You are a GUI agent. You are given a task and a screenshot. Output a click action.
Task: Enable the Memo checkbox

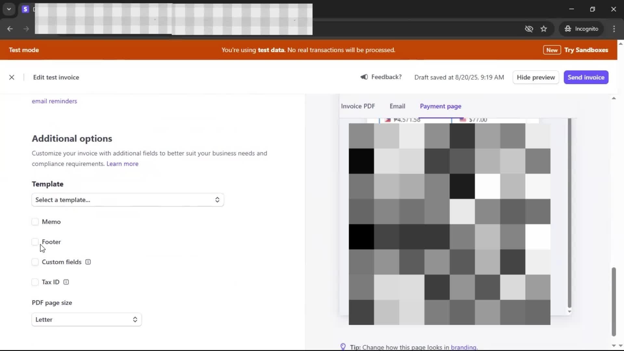tap(35, 222)
